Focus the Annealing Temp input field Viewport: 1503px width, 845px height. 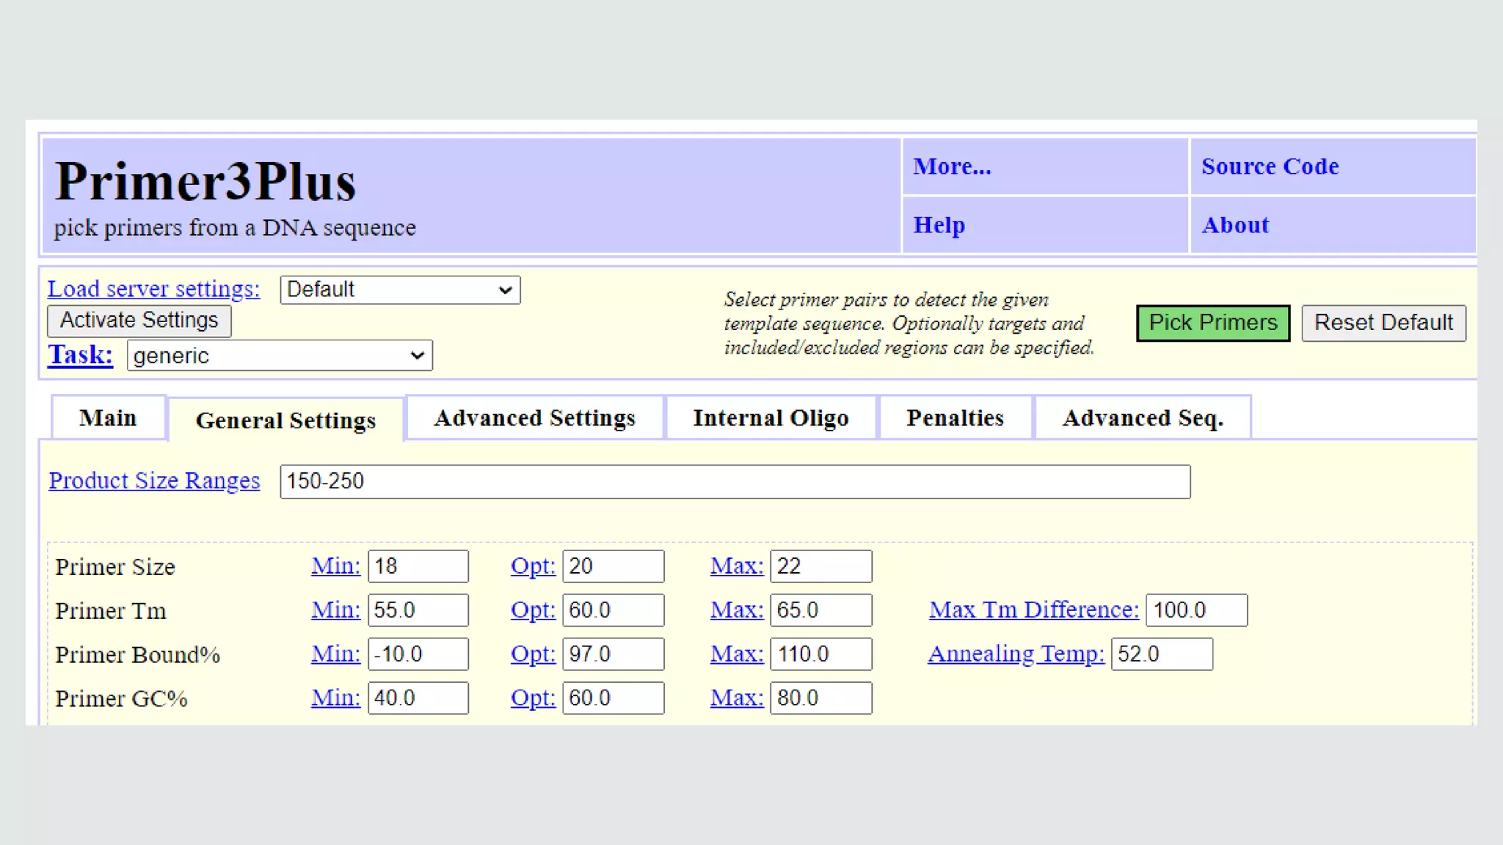coord(1161,654)
